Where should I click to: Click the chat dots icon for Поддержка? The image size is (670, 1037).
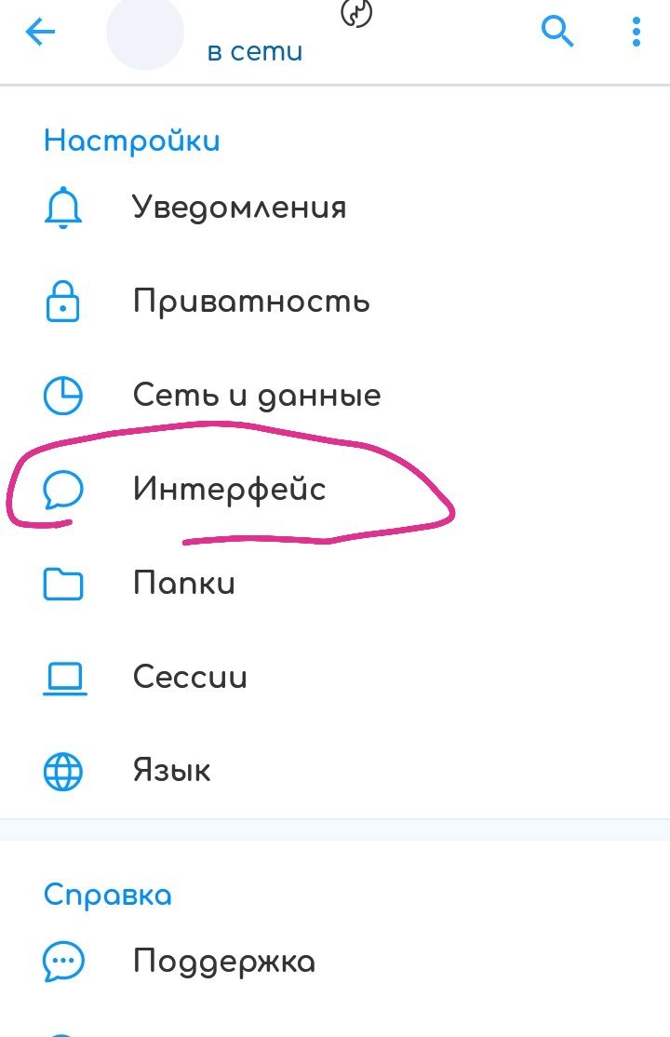click(63, 962)
